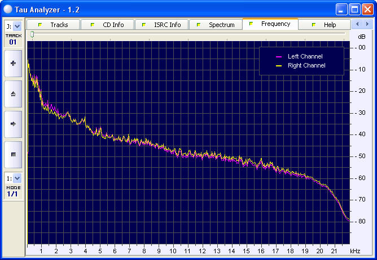Image resolution: width=377 pixels, height=260 pixels.
Task: Click the track number 01 display
Action: click(13, 42)
